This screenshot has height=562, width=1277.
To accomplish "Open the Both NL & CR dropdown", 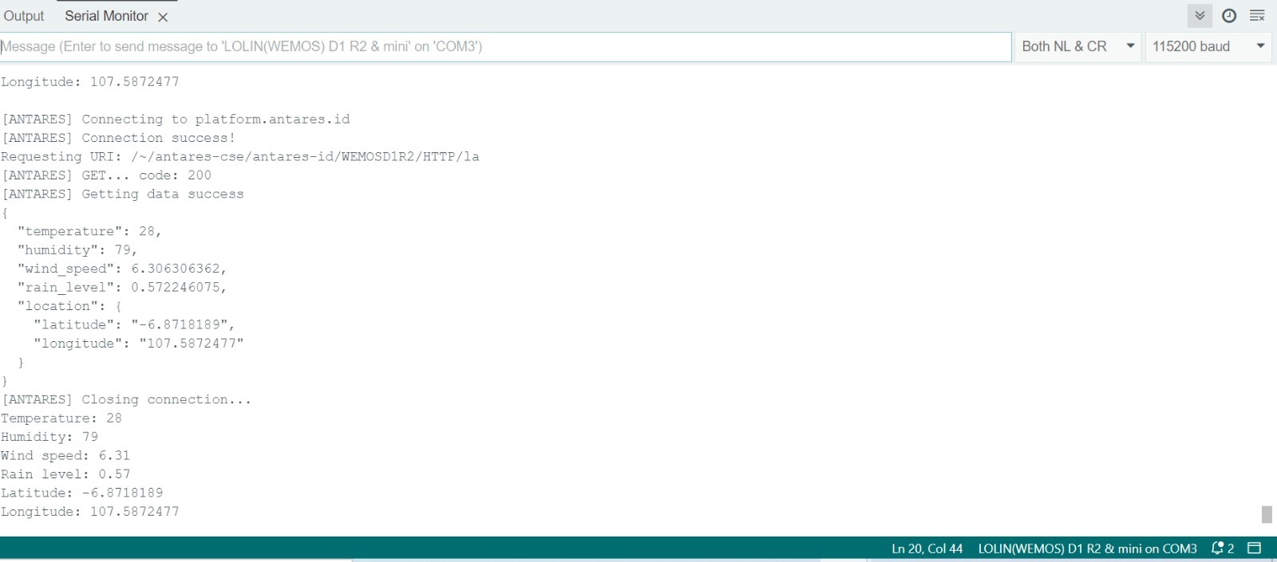I will pos(1077,46).
